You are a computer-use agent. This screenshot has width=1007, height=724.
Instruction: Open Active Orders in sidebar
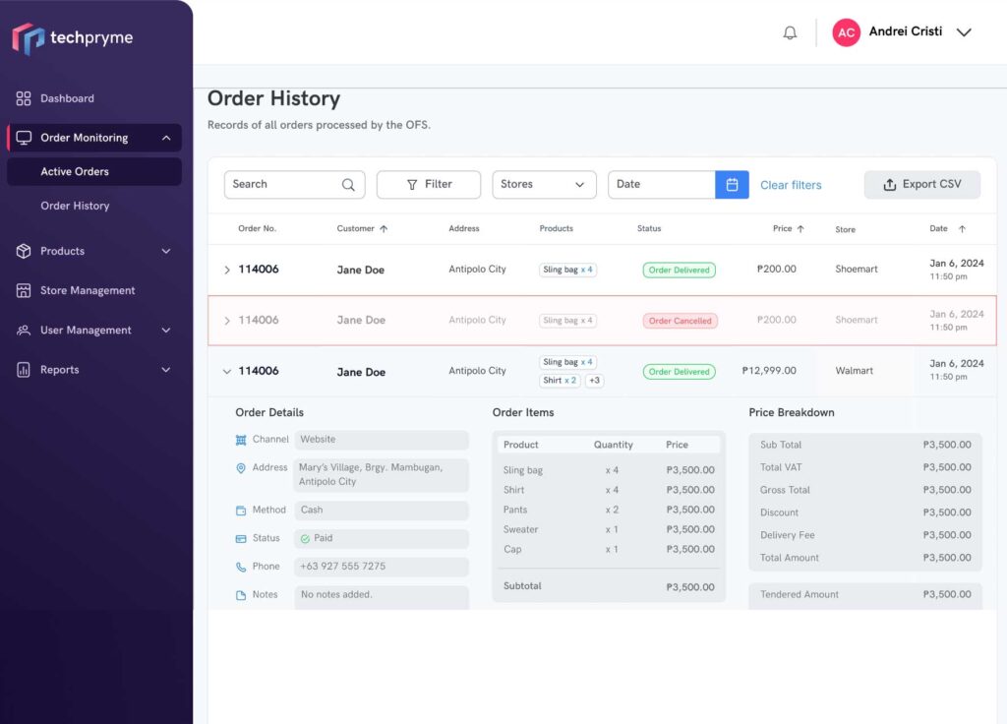pos(75,171)
